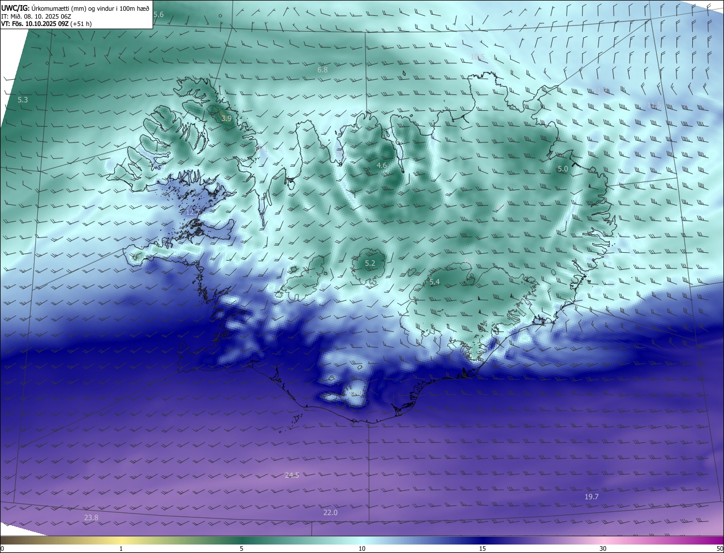Click the 22.0 value label over the ocean
The image size is (724, 553).
(330, 512)
